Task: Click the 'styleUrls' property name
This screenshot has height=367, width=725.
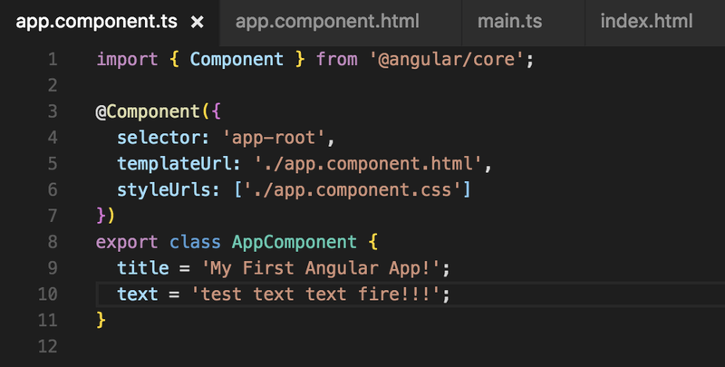Action: tap(164, 190)
